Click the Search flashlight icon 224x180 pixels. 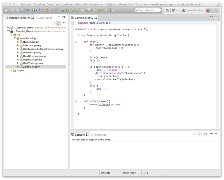coord(51,10)
